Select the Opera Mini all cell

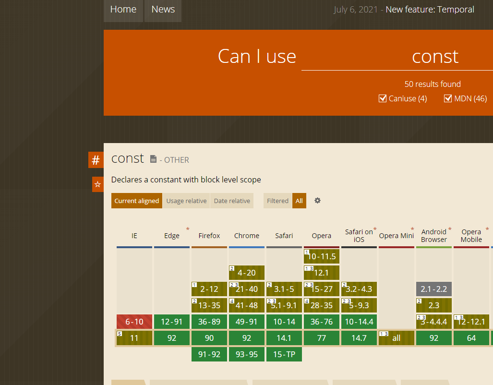click(x=396, y=338)
